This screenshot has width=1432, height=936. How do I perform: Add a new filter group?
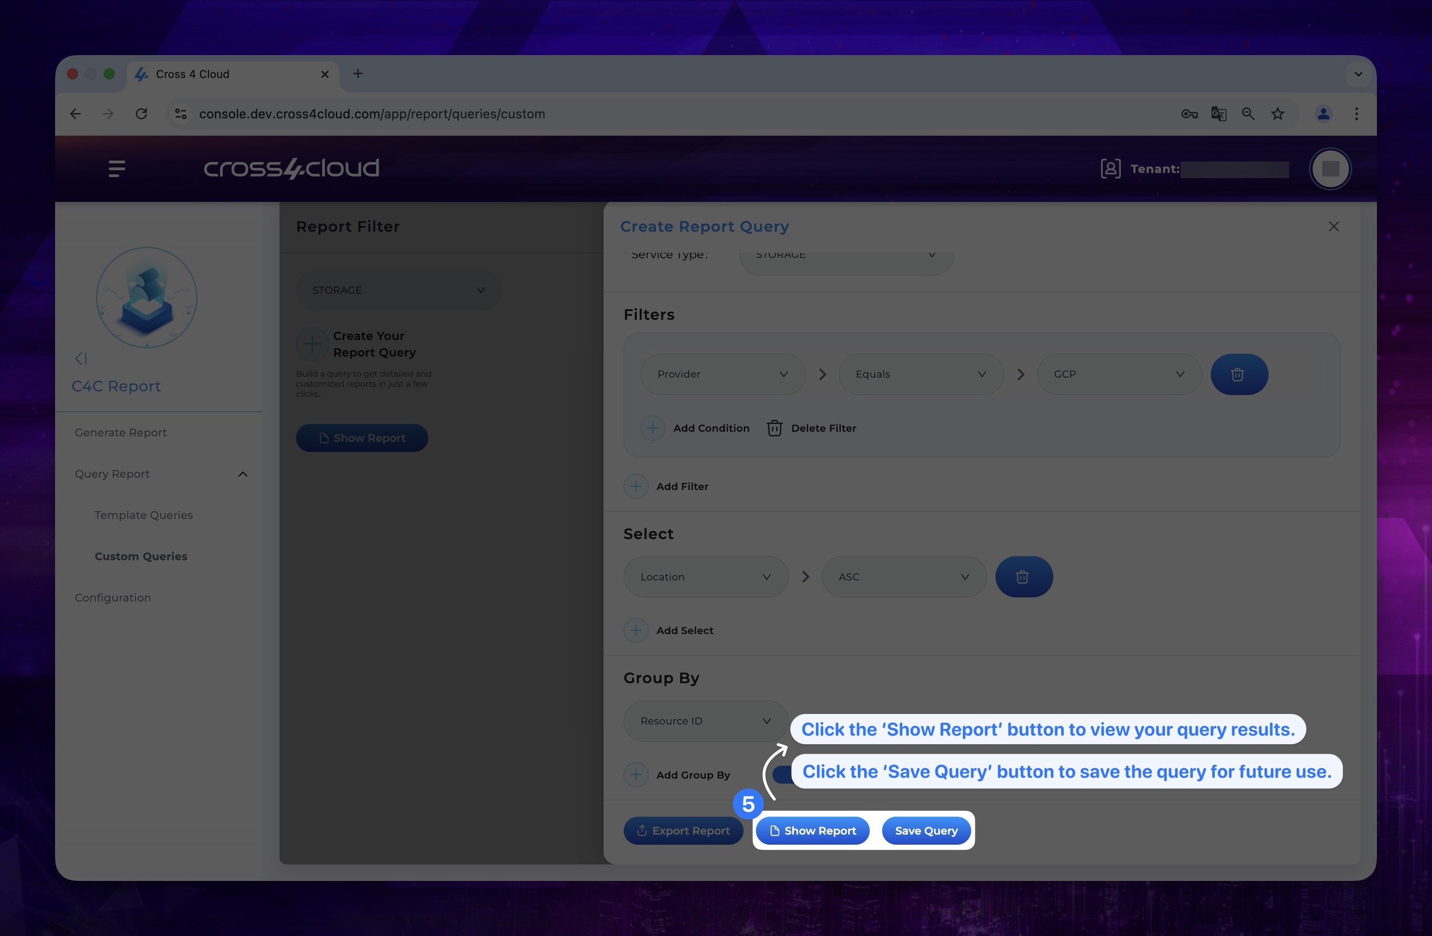tap(635, 486)
